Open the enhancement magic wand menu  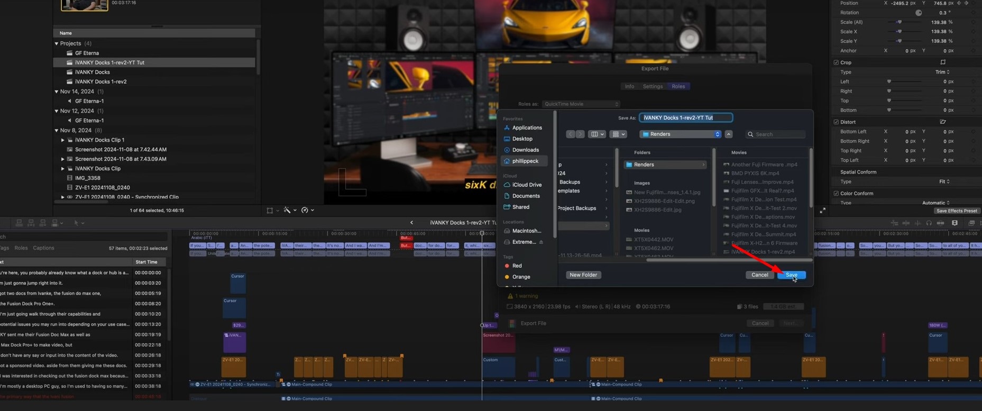[x=290, y=211]
